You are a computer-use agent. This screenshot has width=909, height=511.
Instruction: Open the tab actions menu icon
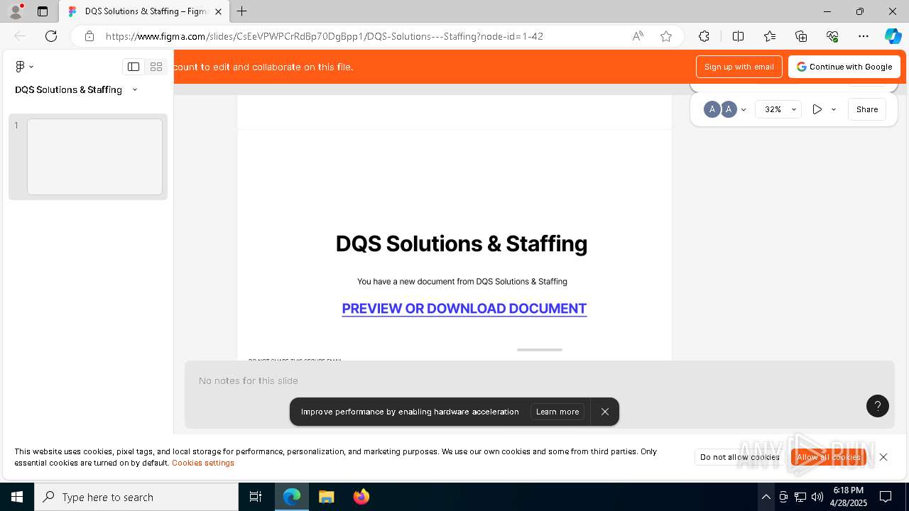click(43, 11)
